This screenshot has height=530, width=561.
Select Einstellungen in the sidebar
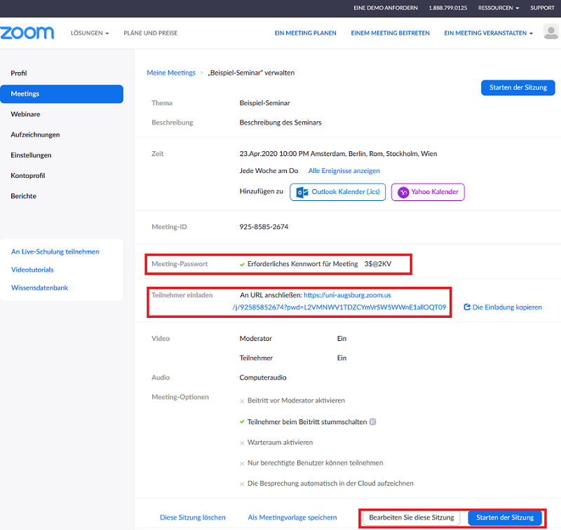pos(31,155)
